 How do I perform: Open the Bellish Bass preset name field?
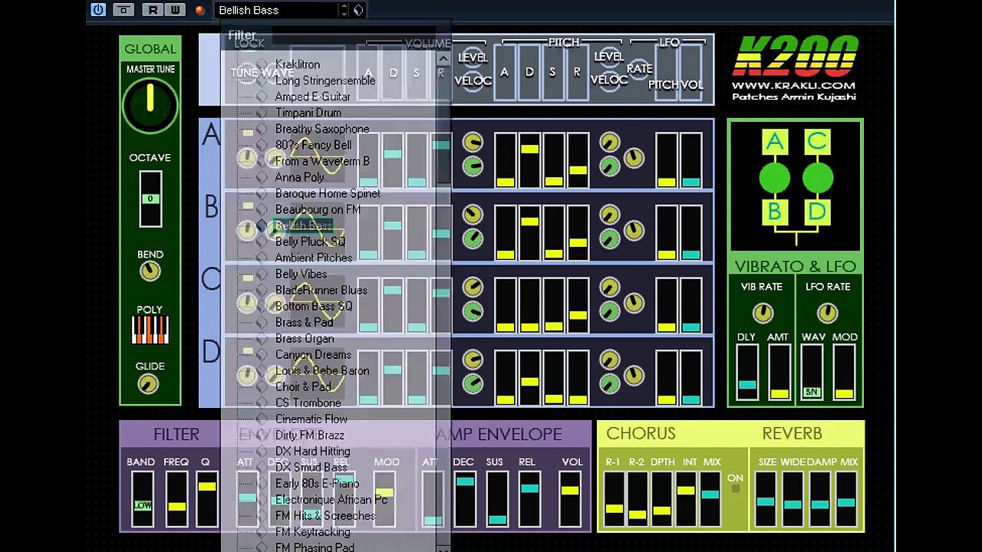click(276, 10)
